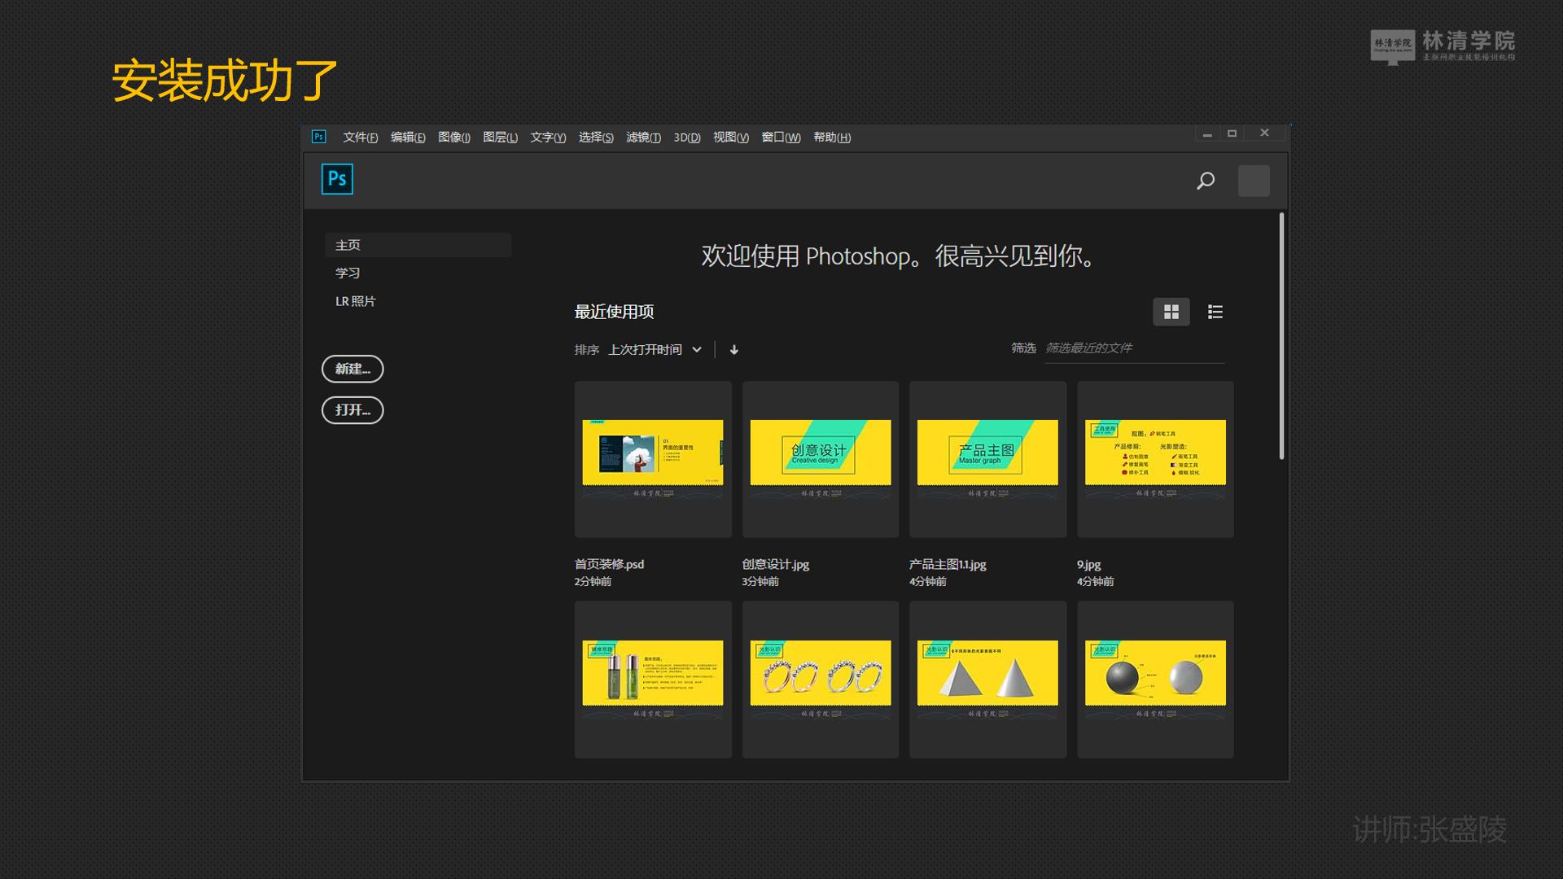Switch to grid view of recent files

[1171, 312]
